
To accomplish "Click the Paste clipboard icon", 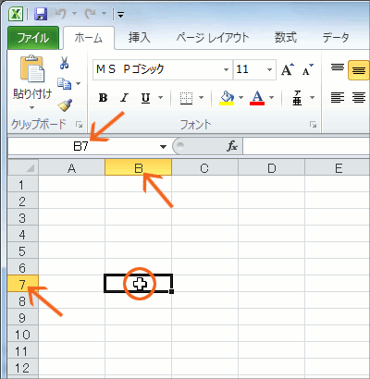I will pos(32,68).
